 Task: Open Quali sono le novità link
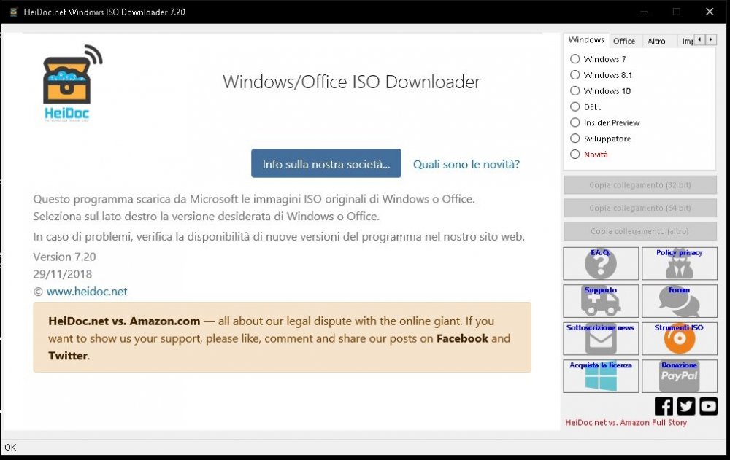pos(466,164)
